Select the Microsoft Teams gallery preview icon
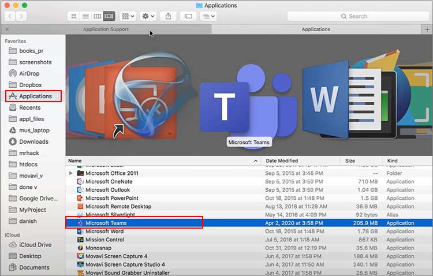The height and width of the screenshot is (276, 433). [x=248, y=106]
